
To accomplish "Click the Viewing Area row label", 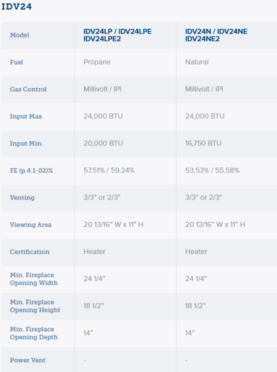I will (31, 225).
